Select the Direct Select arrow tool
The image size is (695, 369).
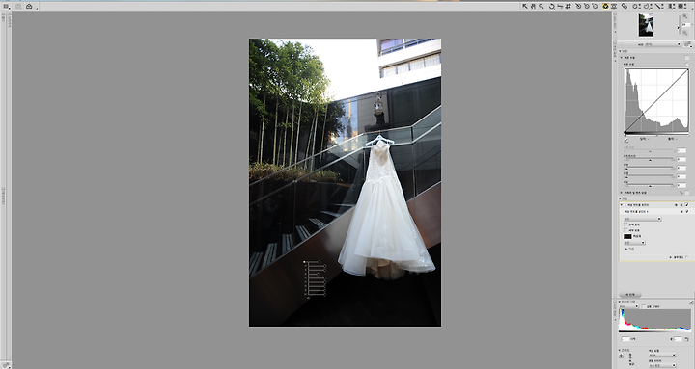525,6
